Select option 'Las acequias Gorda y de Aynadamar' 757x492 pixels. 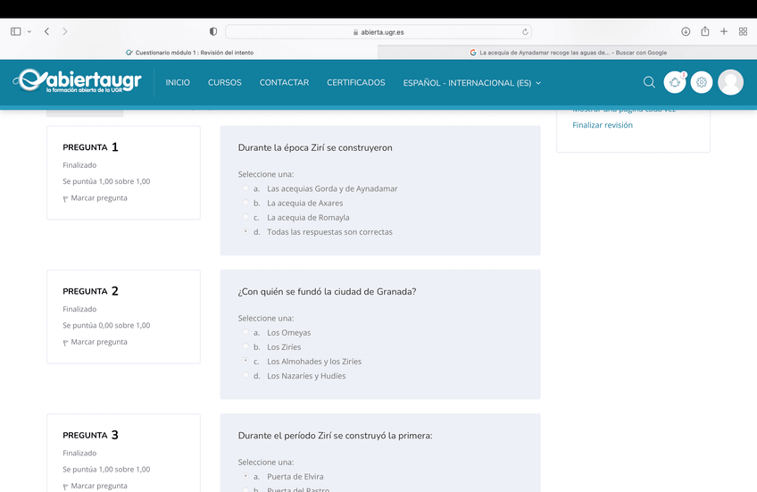point(245,189)
